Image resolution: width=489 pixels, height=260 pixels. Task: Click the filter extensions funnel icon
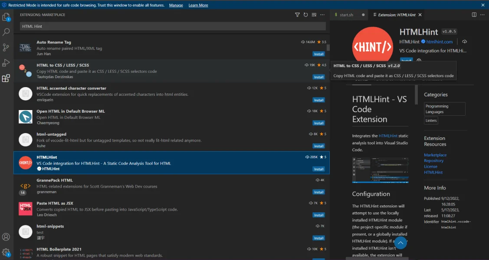point(297,15)
